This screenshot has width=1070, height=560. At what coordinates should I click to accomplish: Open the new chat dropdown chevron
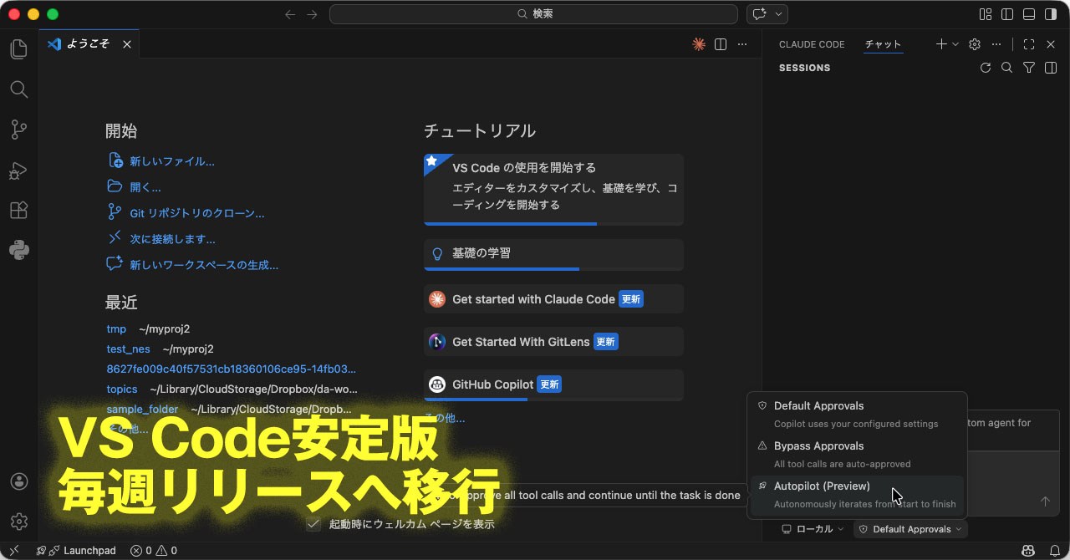[955, 44]
